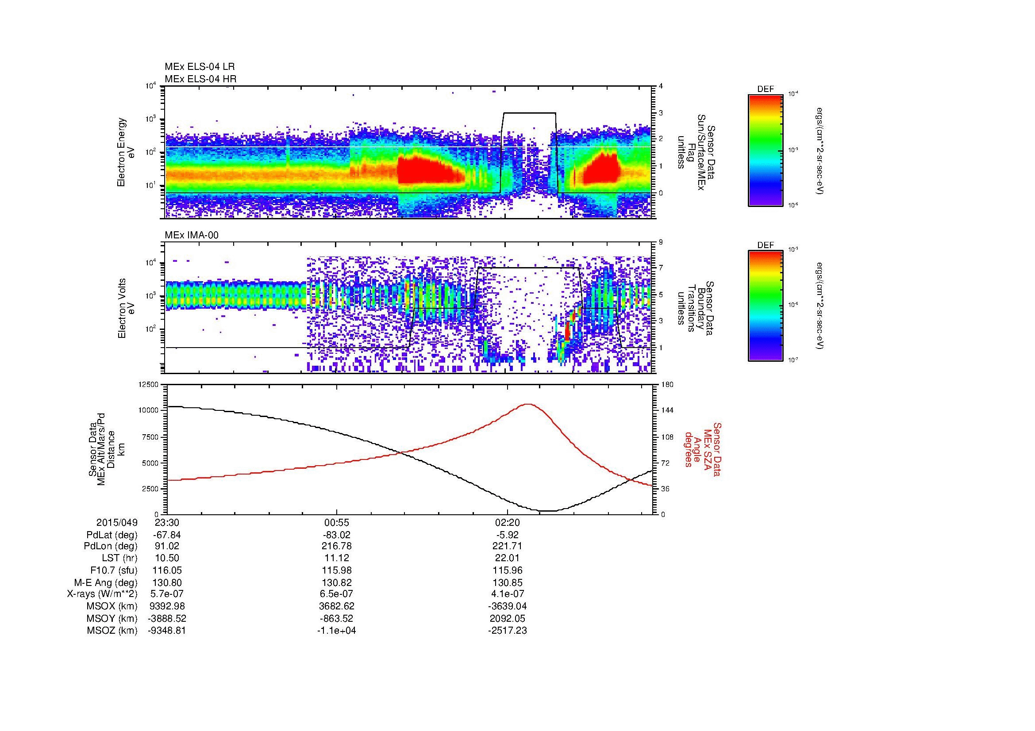The image size is (1035, 731).
Task: Click the MSOY value '2092.05'
Action: tap(507, 618)
